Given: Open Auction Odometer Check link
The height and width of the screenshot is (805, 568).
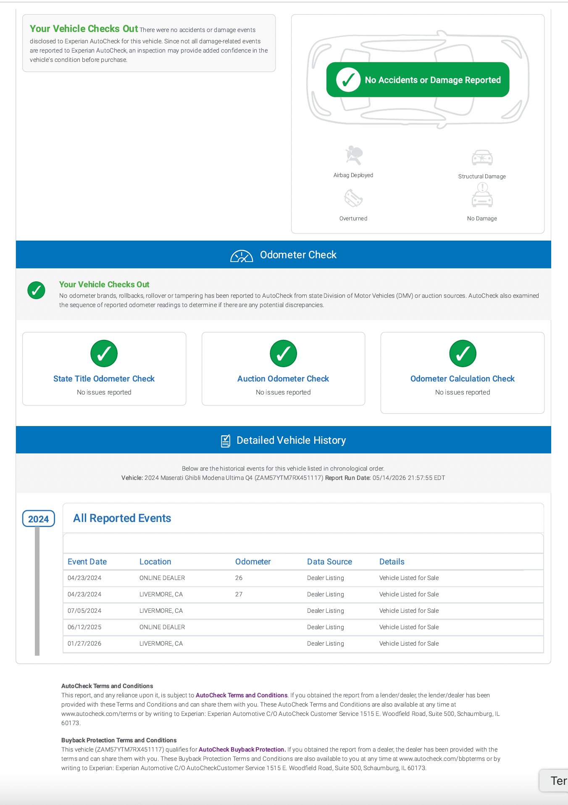Looking at the screenshot, I should coord(283,379).
